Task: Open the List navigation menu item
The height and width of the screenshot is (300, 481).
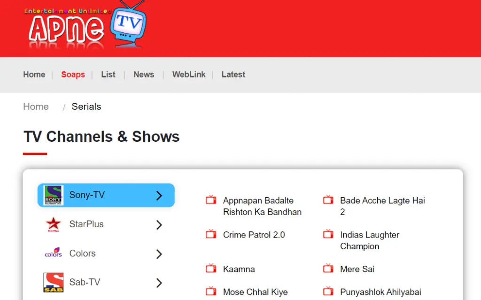Action: click(109, 75)
